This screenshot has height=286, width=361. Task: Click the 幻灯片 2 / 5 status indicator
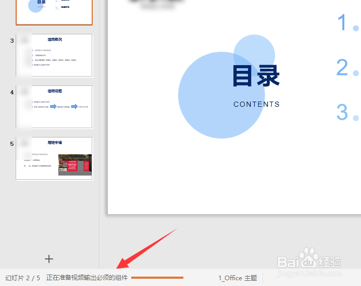(x=22, y=278)
